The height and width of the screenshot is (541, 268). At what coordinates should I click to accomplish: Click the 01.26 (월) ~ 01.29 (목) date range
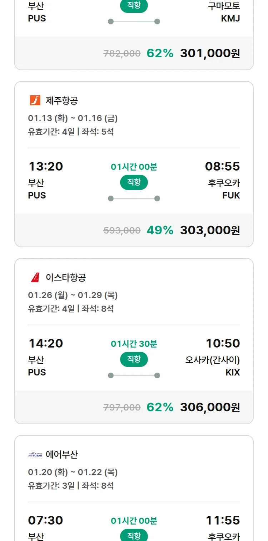pyautogui.click(x=73, y=295)
